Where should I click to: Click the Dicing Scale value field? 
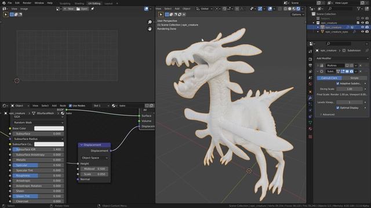350,89
